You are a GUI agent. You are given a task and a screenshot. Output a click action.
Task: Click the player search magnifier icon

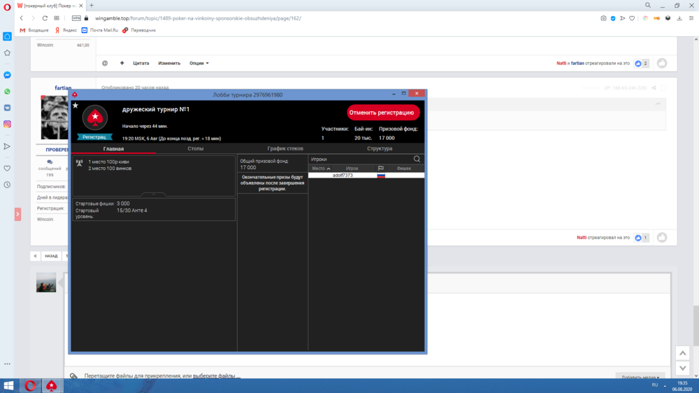tap(417, 159)
